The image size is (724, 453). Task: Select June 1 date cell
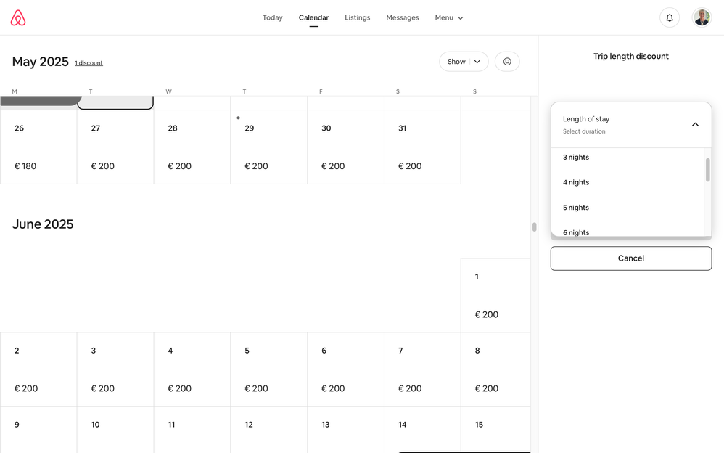click(x=495, y=295)
